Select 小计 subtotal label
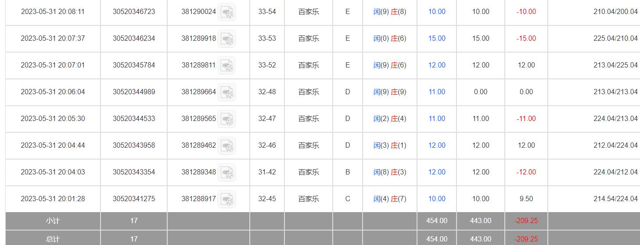This screenshot has width=640, height=245. 53,221
